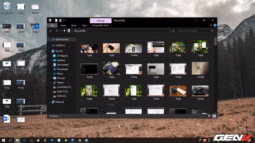Screen dimensions: 255x143
Task: Open Documents in the sidebar
Action: point(61,65)
